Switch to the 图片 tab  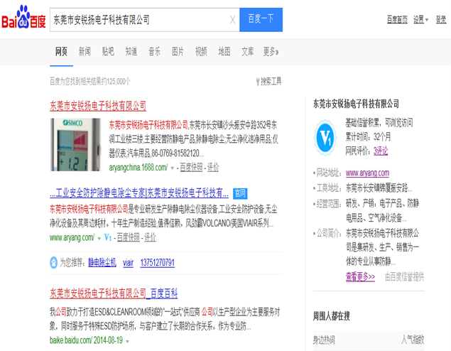tap(178, 52)
